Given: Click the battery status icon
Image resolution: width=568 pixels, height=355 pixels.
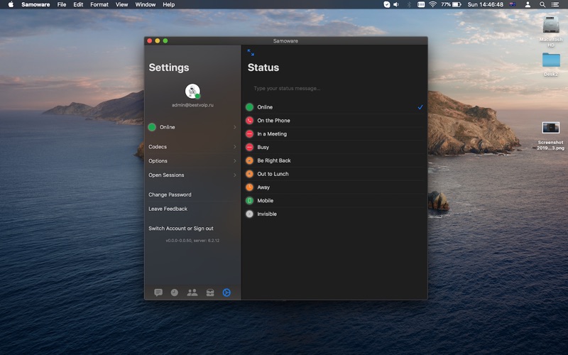Looking at the screenshot, I should pos(457,4).
